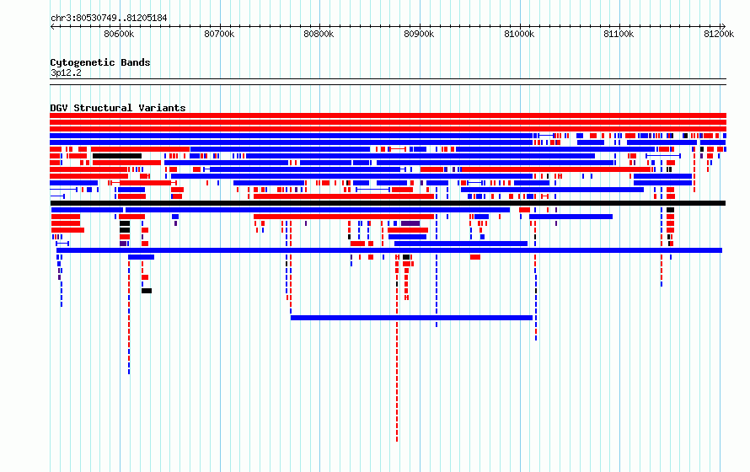This screenshot has width=750, height=472.
Task: Click the purple variant bar near 80900k
Action: (410, 223)
